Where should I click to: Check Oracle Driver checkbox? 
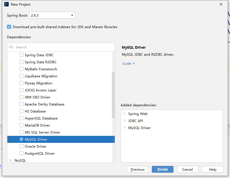click(x=21, y=147)
